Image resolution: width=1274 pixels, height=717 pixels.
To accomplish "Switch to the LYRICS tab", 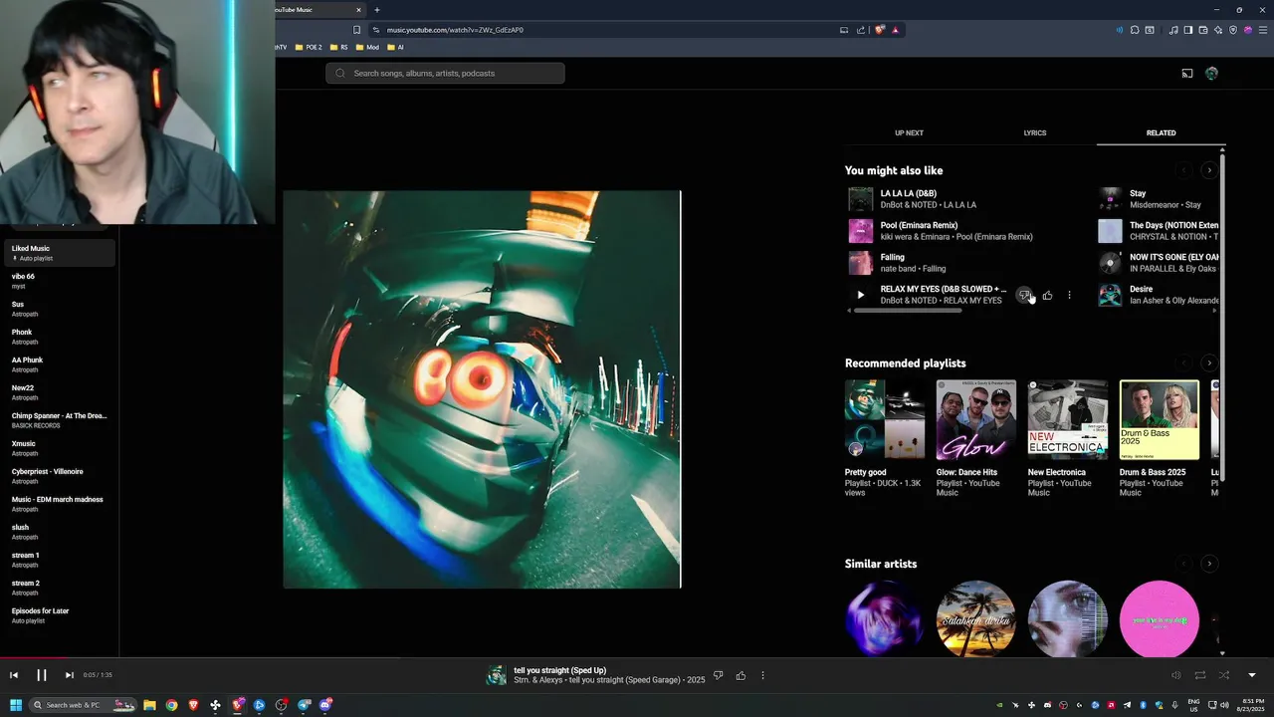I will pos(1035,132).
